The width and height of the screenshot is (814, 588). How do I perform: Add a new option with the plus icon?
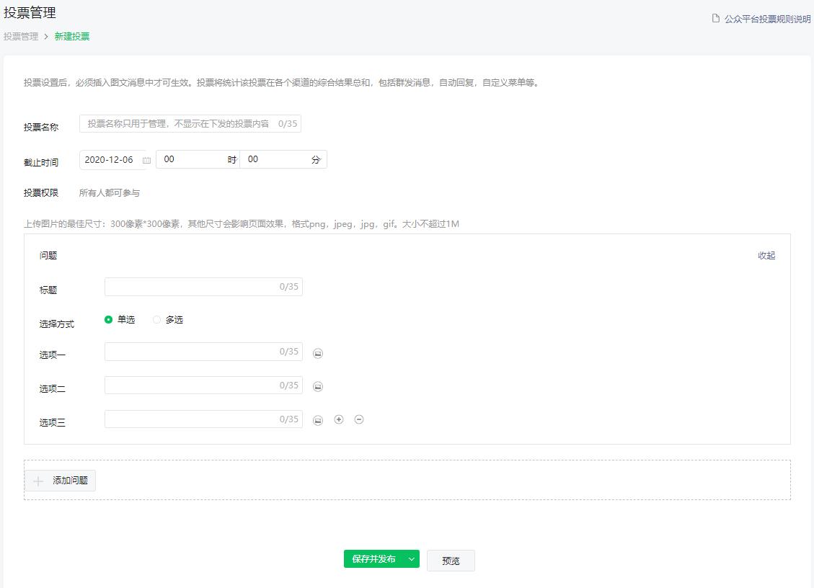tap(338, 419)
